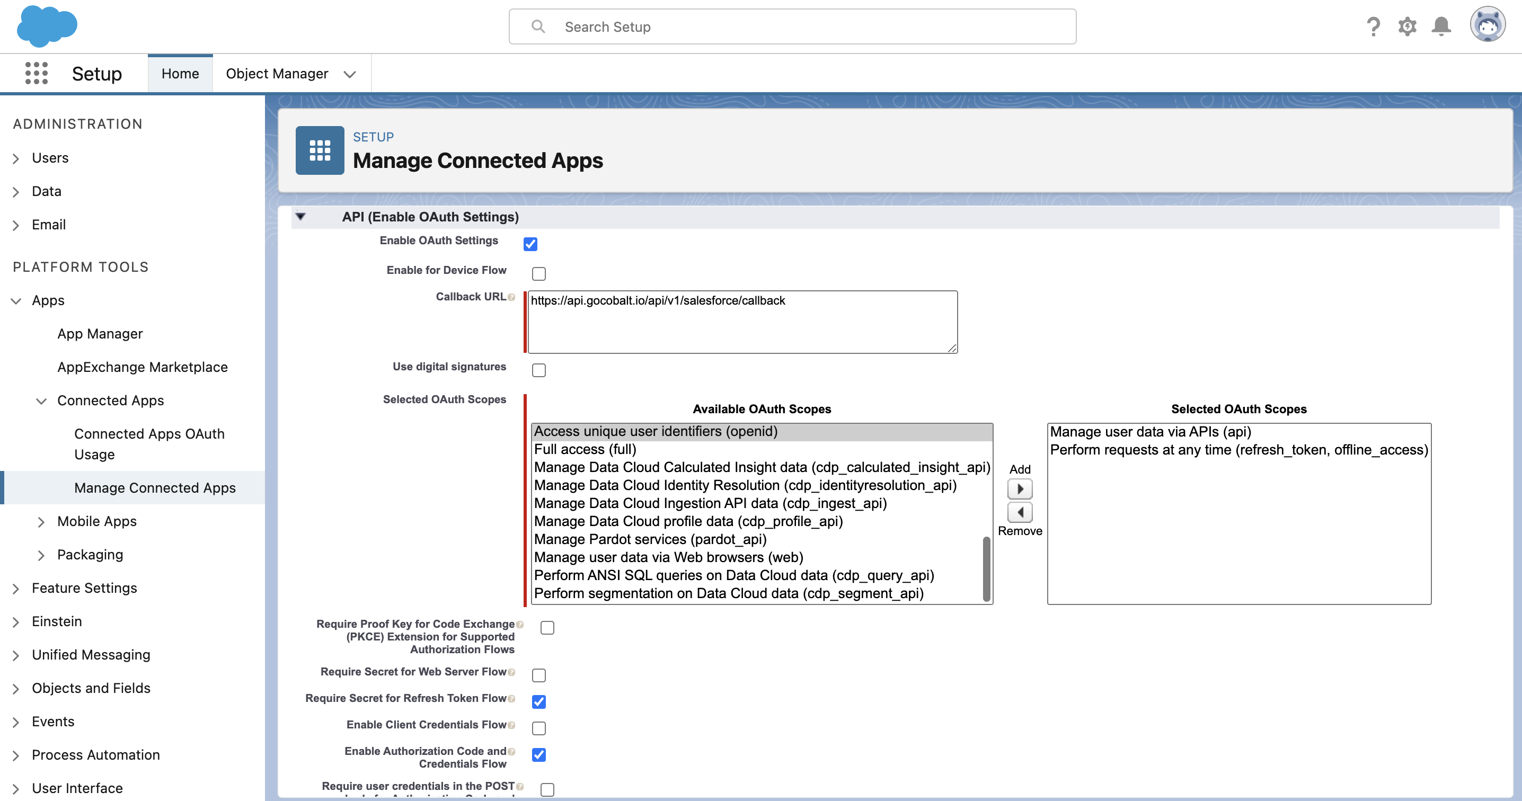The width and height of the screenshot is (1522, 801).
Task: Click the Add arrow to move scopes
Action: click(x=1020, y=489)
